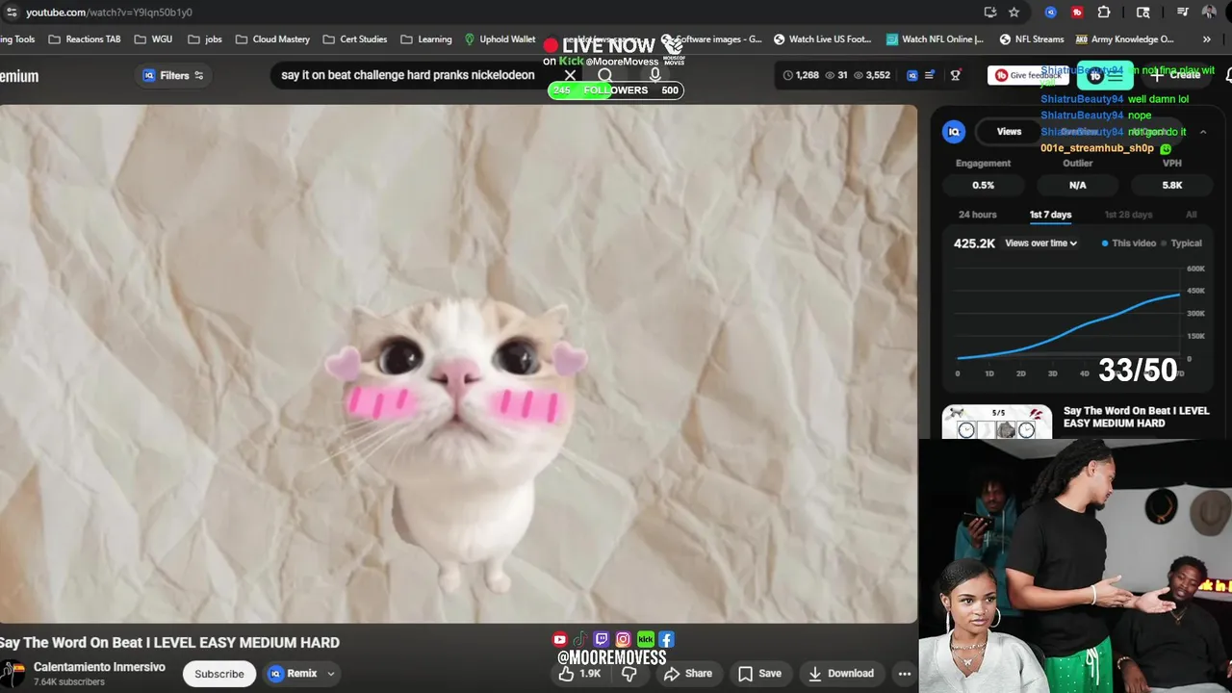Open the WGU bookmark folder
1232x693 pixels.
pyautogui.click(x=153, y=39)
